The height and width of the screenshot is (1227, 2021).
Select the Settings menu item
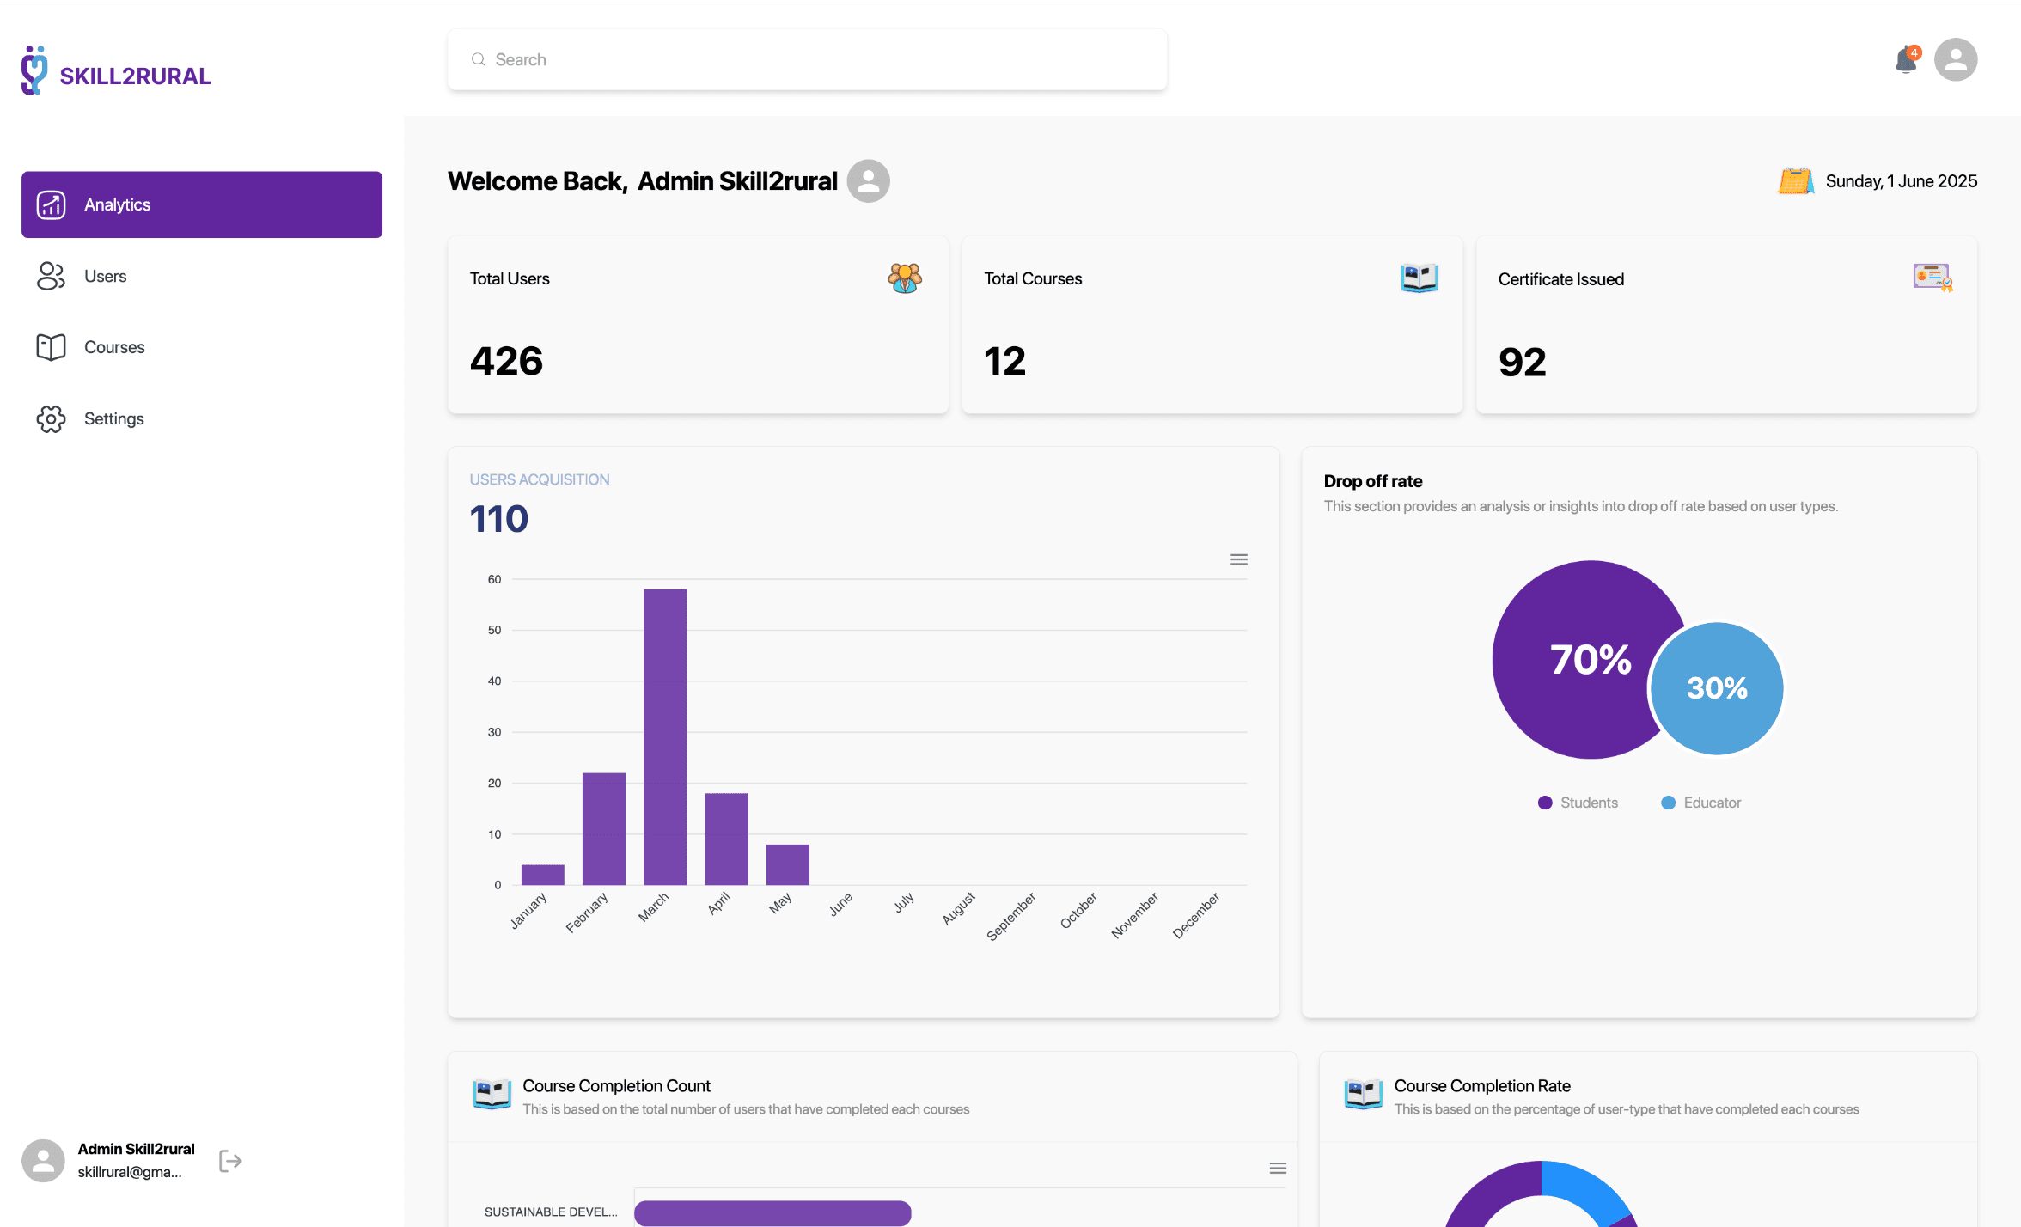(113, 418)
